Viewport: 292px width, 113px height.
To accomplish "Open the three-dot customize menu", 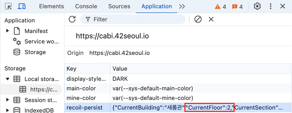I will (271, 6).
